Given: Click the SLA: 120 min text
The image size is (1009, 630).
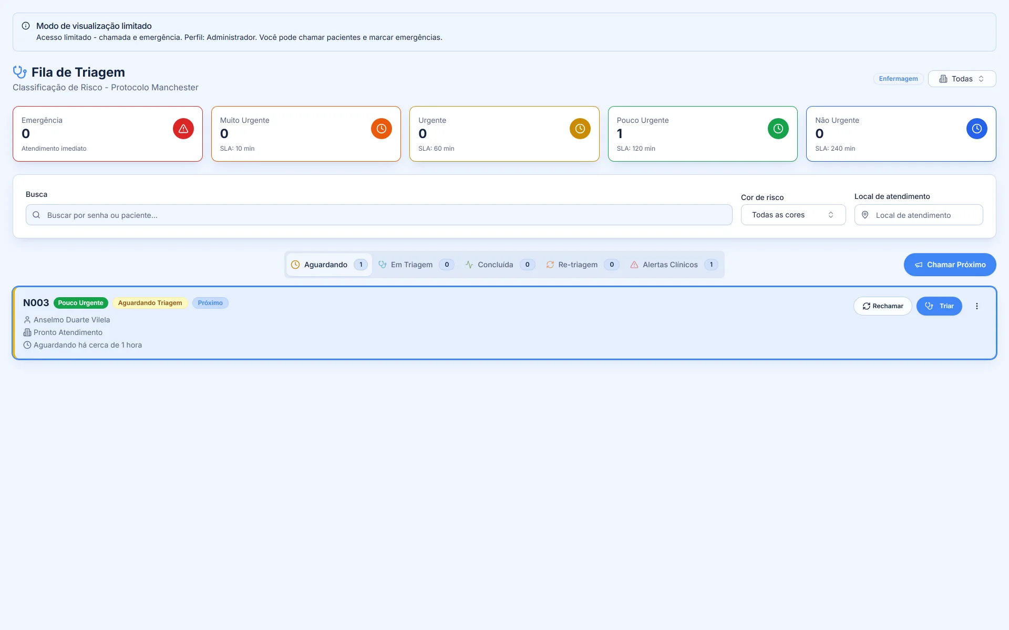Looking at the screenshot, I should pos(636,149).
